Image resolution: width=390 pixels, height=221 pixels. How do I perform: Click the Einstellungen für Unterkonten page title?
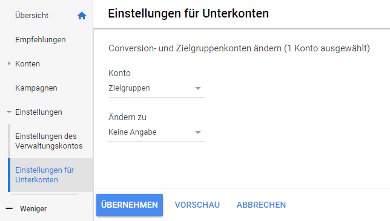click(188, 13)
